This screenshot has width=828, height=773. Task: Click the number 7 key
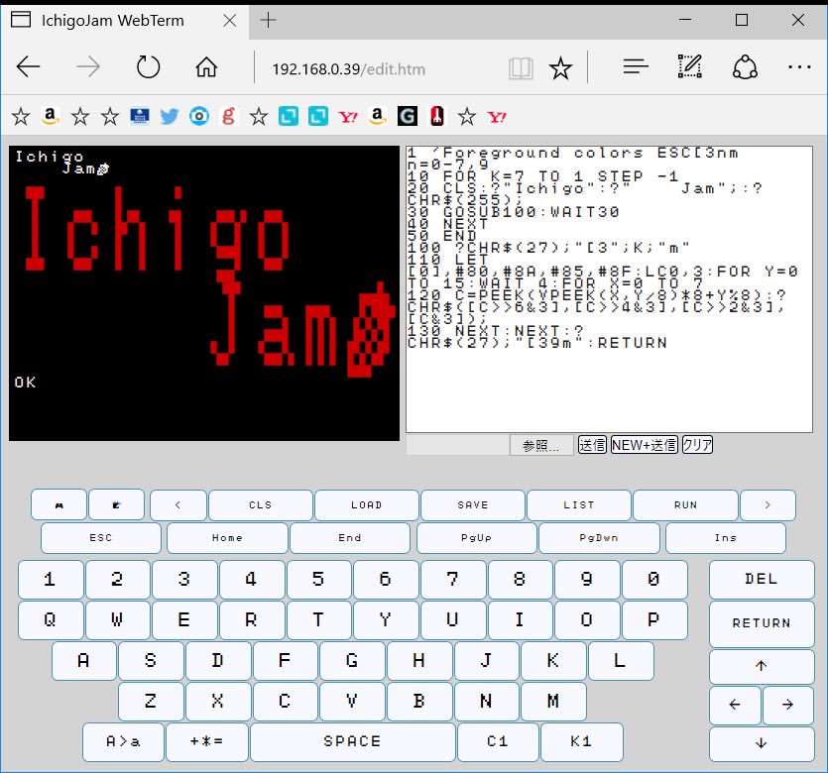[x=452, y=580]
